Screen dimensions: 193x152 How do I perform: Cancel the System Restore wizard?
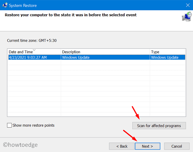click(177, 146)
